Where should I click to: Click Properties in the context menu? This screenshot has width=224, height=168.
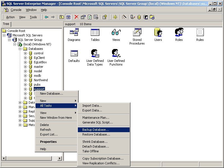48,142
